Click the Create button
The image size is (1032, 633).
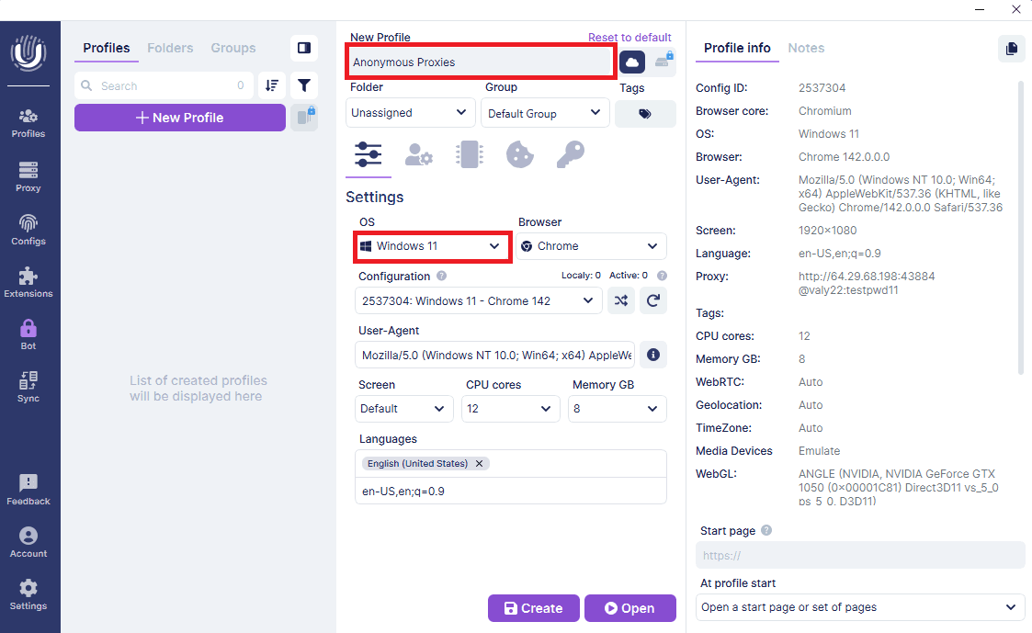click(x=533, y=607)
